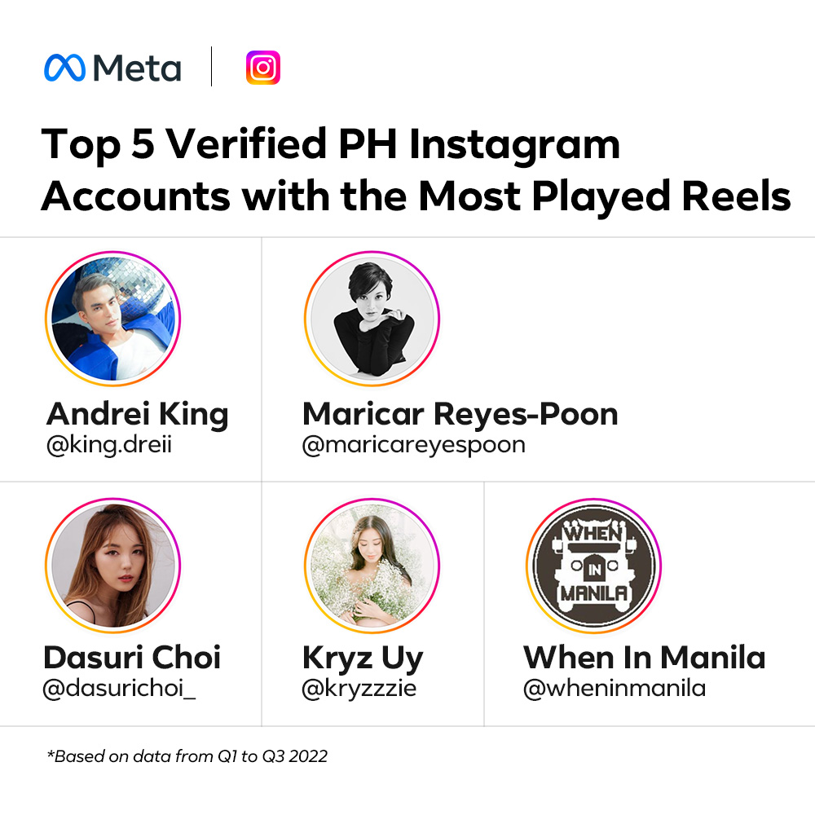This screenshot has height=815, width=815.
Task: Click the Maricar Reyes-Poon name
Action: point(460,414)
